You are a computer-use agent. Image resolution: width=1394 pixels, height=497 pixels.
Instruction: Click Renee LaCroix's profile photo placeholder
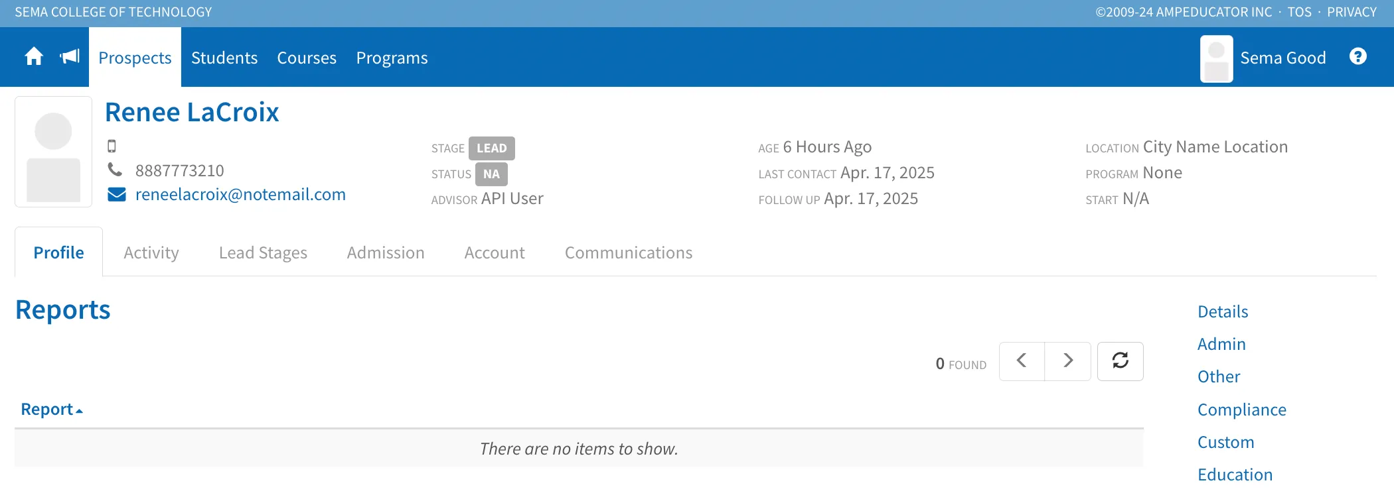tap(54, 152)
